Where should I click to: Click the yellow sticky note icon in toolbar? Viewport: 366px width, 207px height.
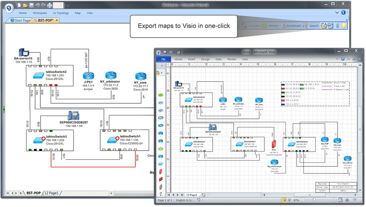point(344,25)
